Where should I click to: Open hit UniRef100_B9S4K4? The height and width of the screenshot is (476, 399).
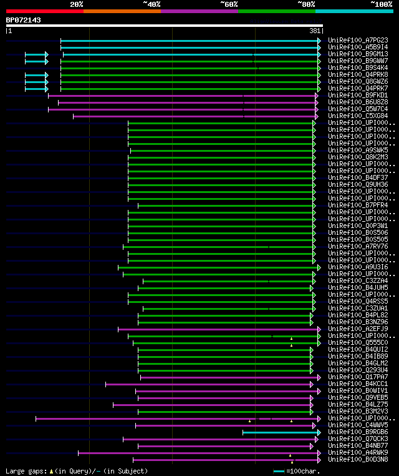358,67
